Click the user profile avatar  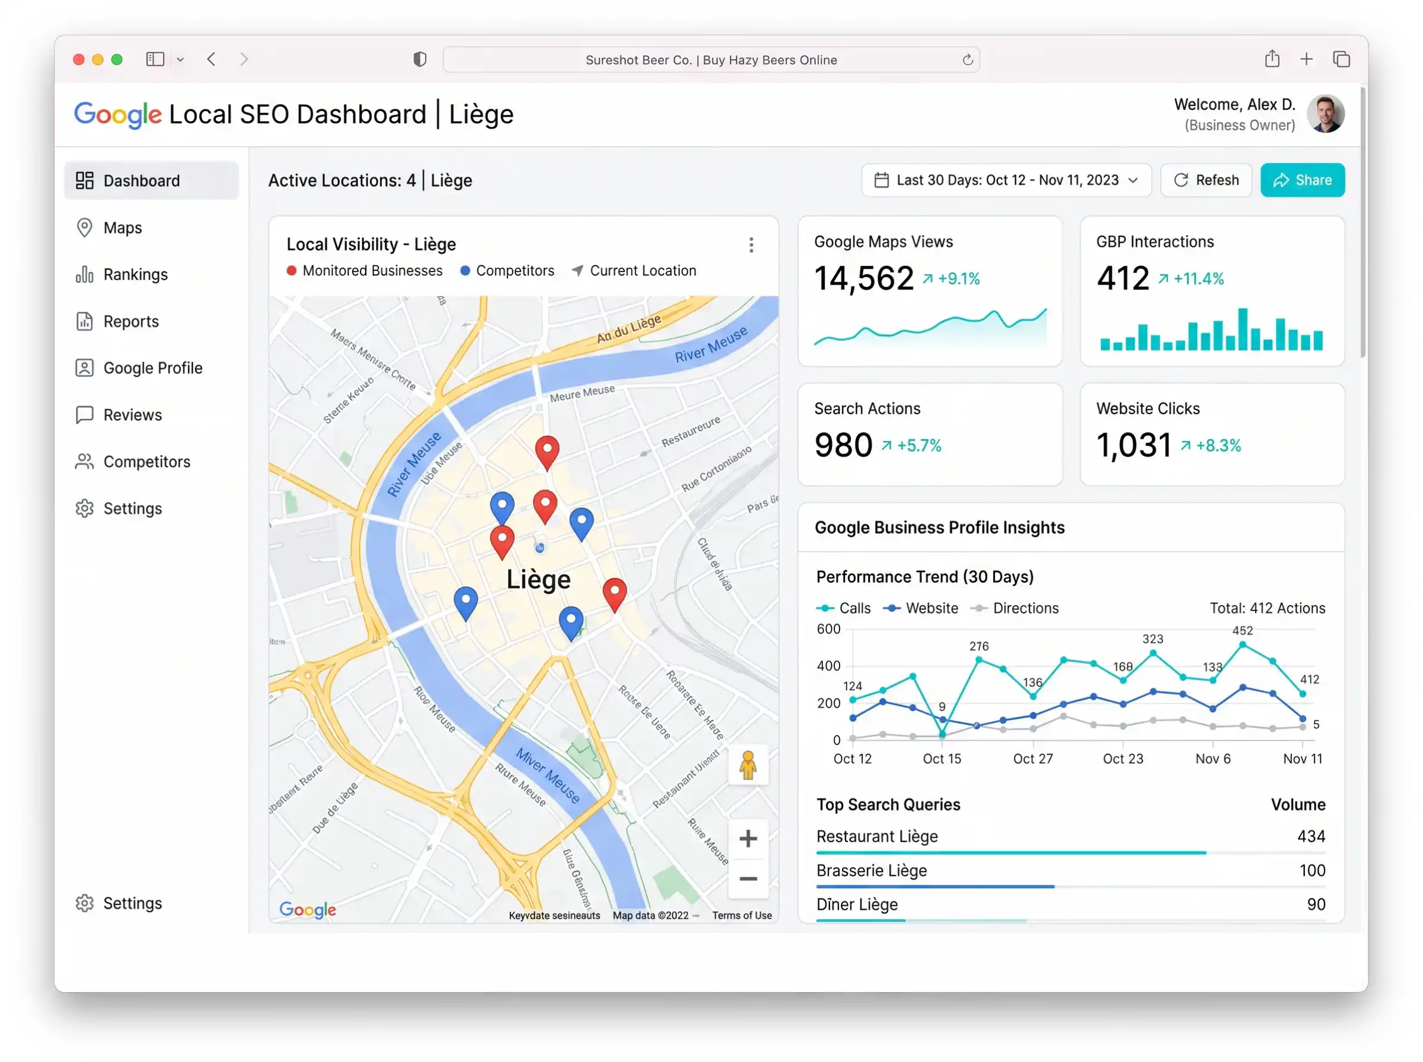(1325, 114)
